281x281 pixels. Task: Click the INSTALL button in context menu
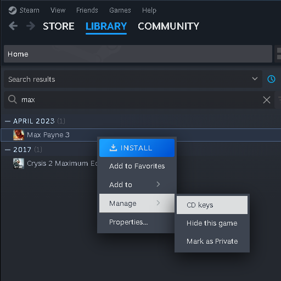coord(137,148)
